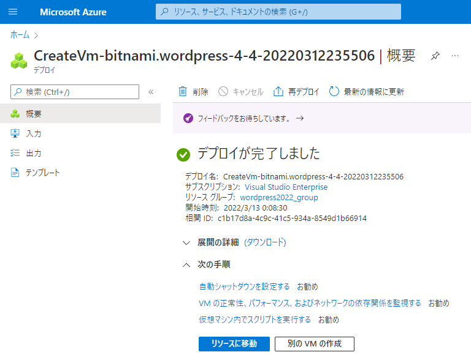Screen dimensions: 471x363
Task: Click the 入力 sidebar monitor icon
Action: point(15,133)
